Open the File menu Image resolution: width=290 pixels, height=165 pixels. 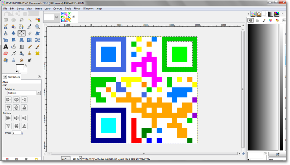5,9
